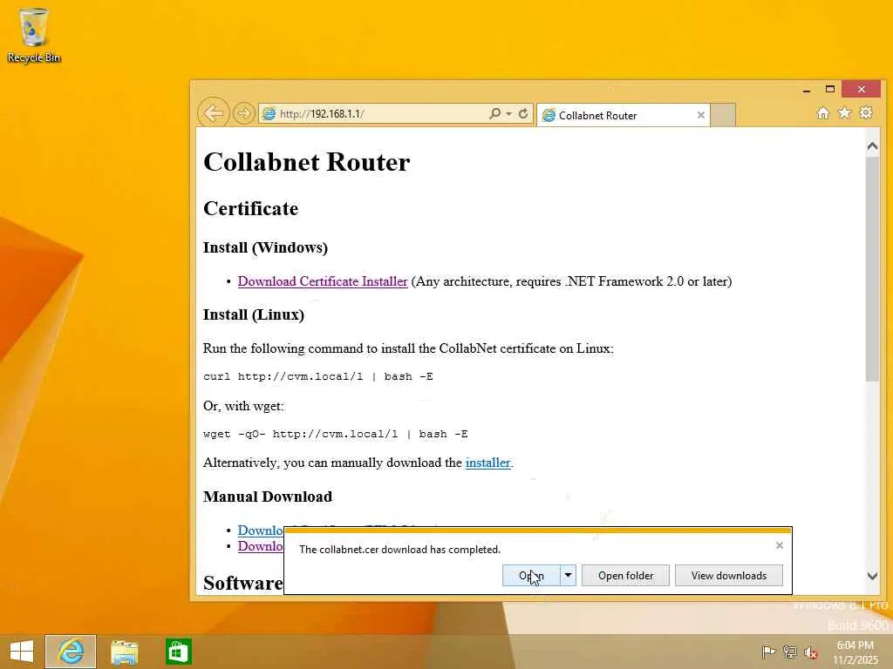The width and height of the screenshot is (893, 669).
Task: Dismiss the download notification bar
Action: coord(780,545)
